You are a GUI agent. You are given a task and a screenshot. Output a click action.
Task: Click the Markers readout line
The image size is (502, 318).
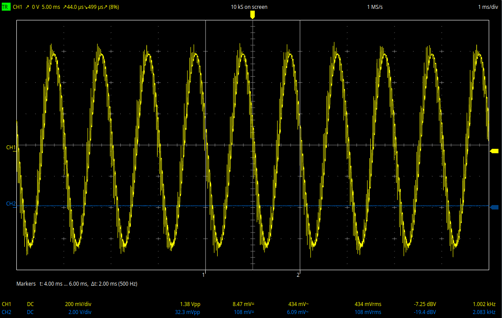click(77, 284)
